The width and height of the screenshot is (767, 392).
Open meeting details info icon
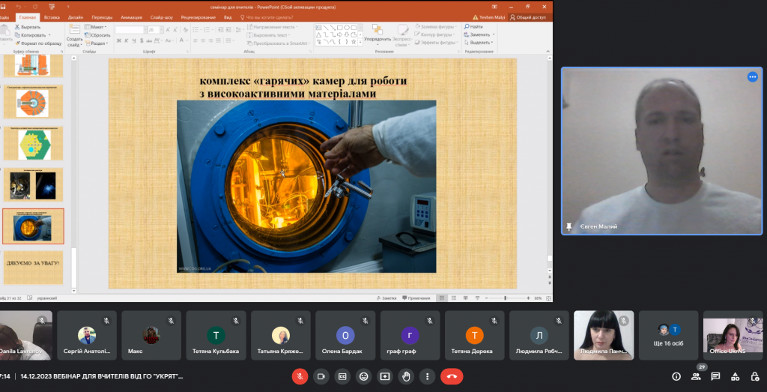[x=676, y=376]
